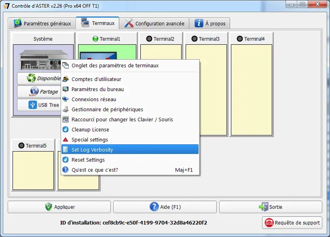
Task: Click the Sortie button
Action: coord(270,207)
